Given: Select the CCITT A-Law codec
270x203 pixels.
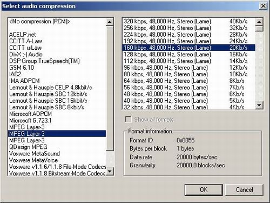Looking at the screenshot, I should click(x=57, y=41).
